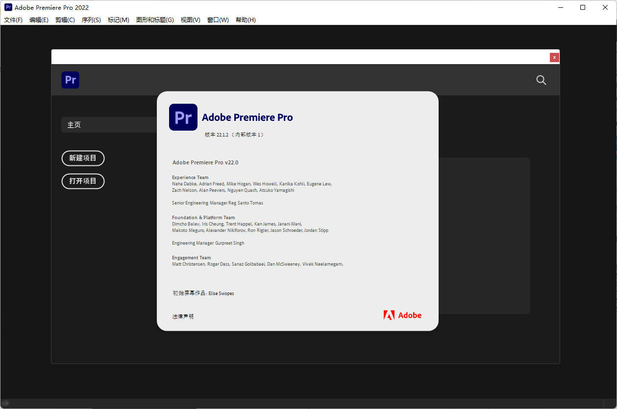Select the 主页 tab
The image size is (617, 409).
109,125
